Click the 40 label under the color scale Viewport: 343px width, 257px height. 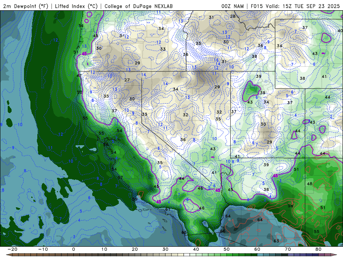pos(196,249)
